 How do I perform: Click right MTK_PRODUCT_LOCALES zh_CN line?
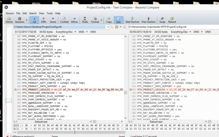tap(178, 89)
